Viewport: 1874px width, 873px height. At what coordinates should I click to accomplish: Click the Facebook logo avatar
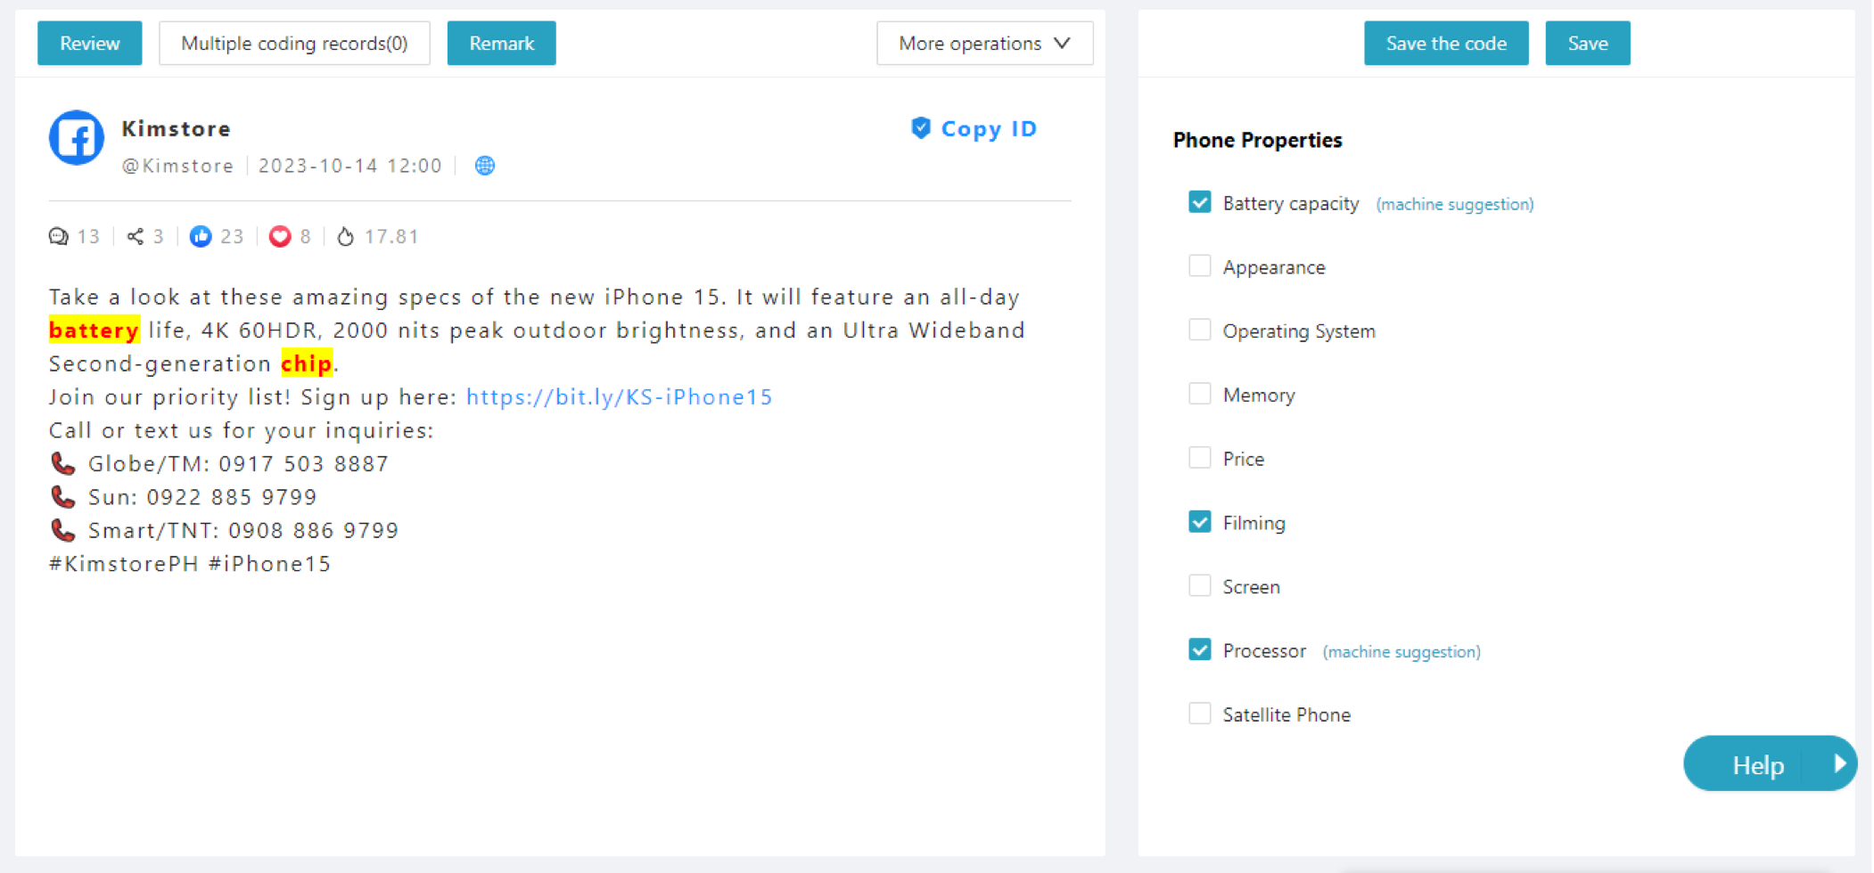click(x=77, y=138)
